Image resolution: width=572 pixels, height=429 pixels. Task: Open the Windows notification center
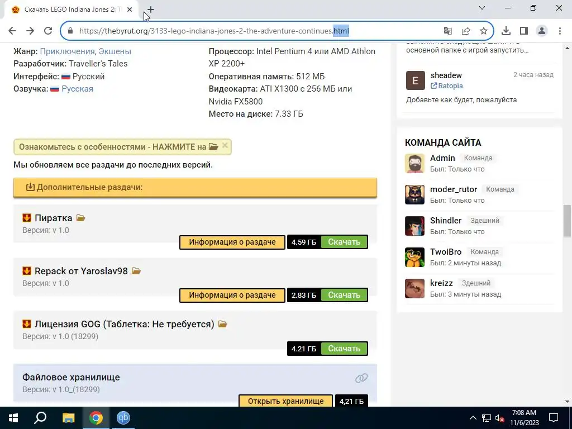[554, 418]
